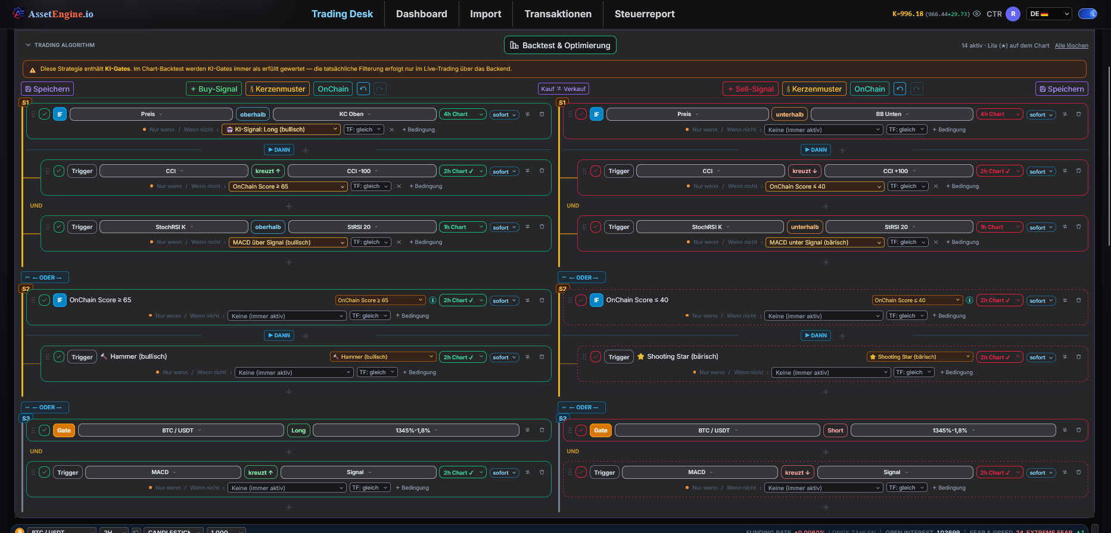Remove KI-Signal Long condition with the X
Image resolution: width=1111 pixels, height=533 pixels.
coord(391,130)
